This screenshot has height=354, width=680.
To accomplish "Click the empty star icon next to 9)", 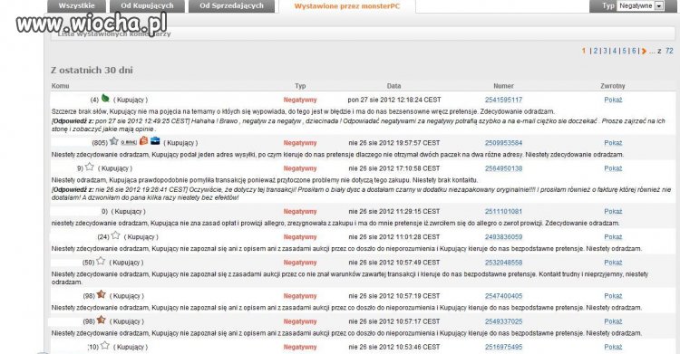I will tap(90, 167).
